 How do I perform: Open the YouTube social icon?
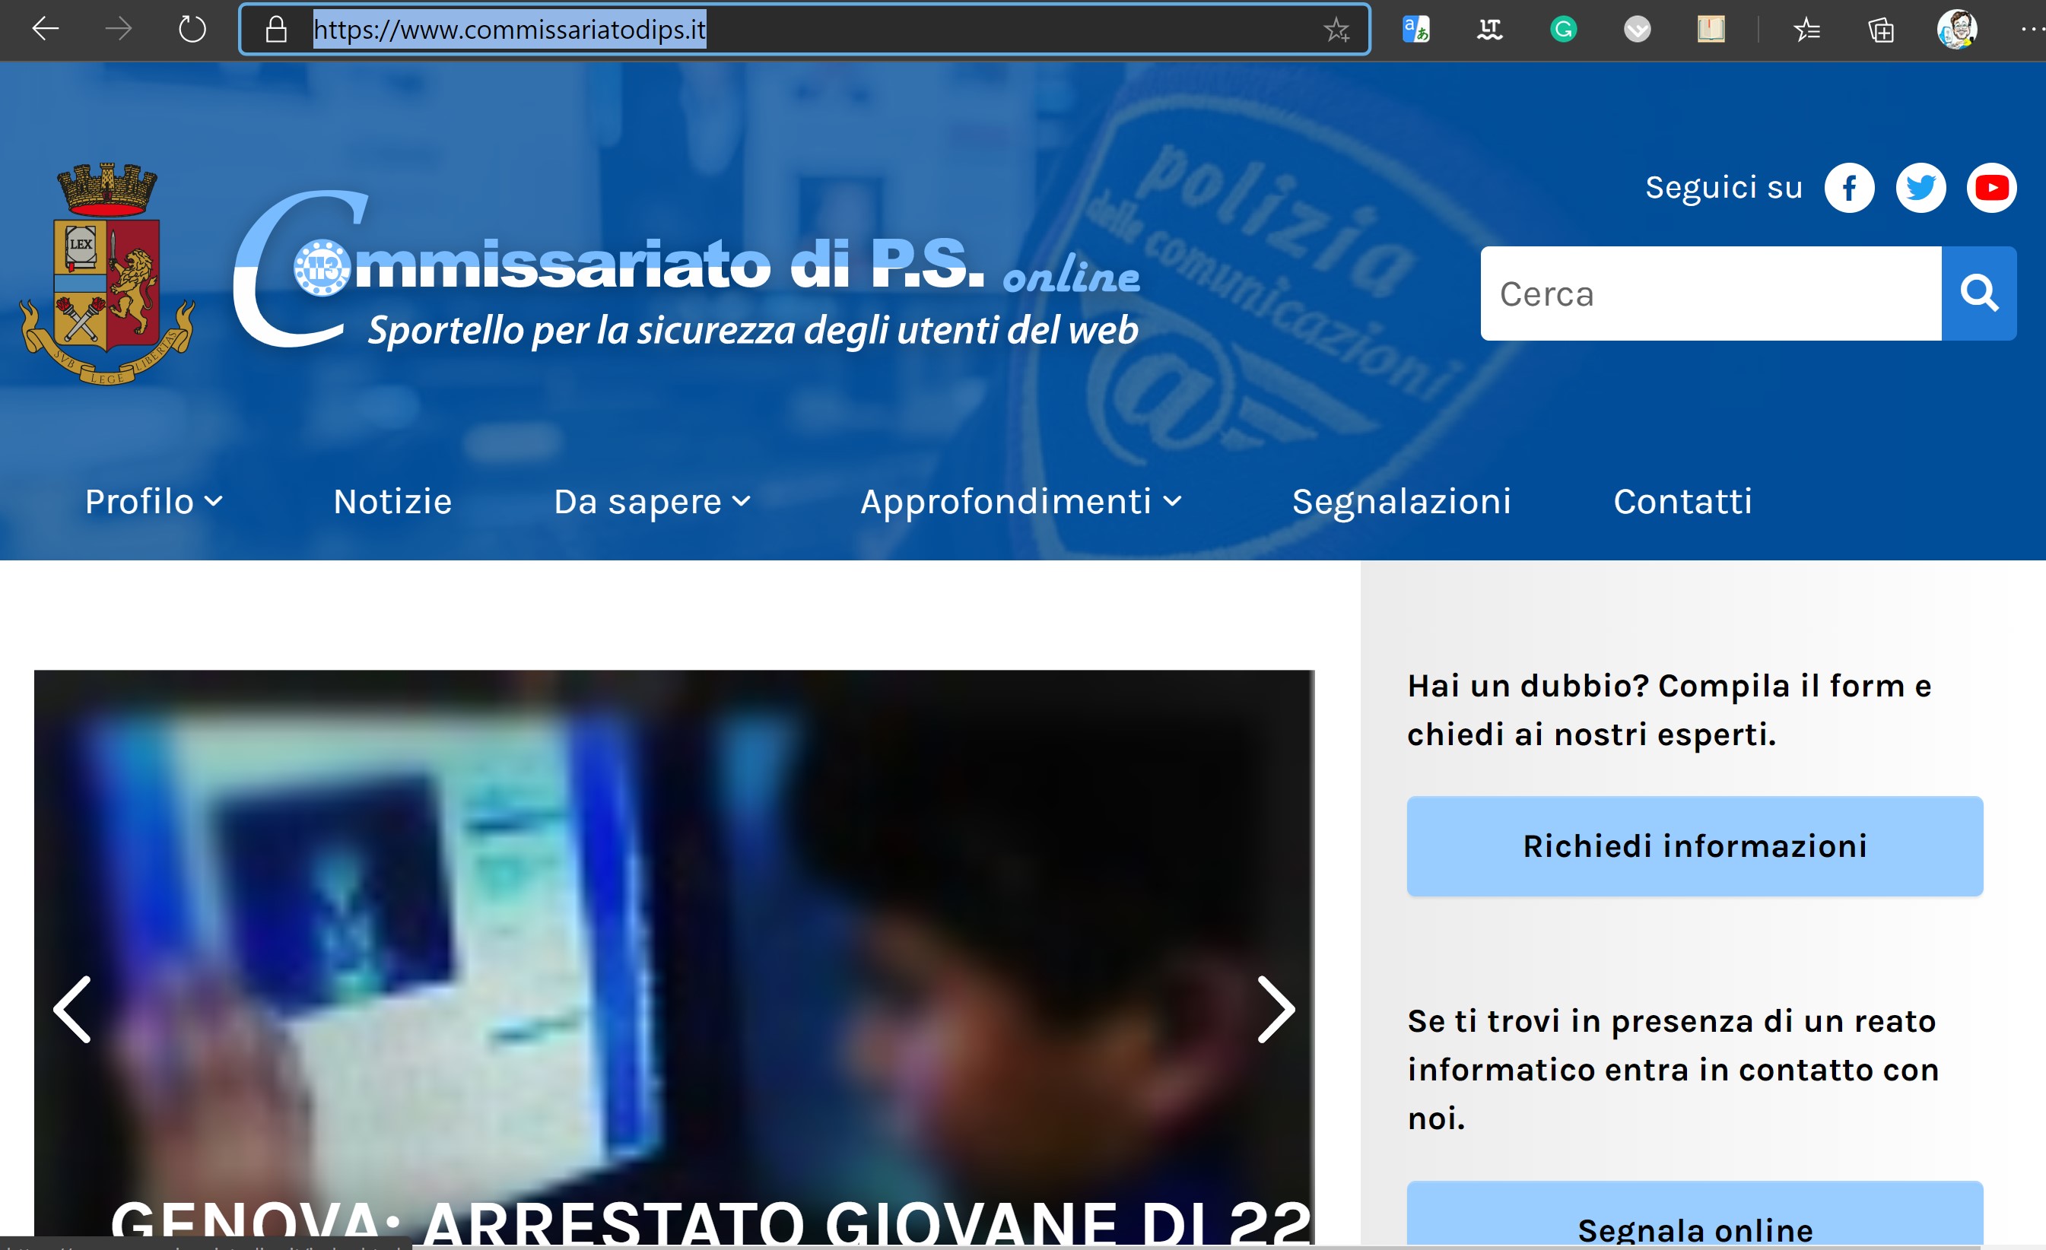tap(1991, 189)
